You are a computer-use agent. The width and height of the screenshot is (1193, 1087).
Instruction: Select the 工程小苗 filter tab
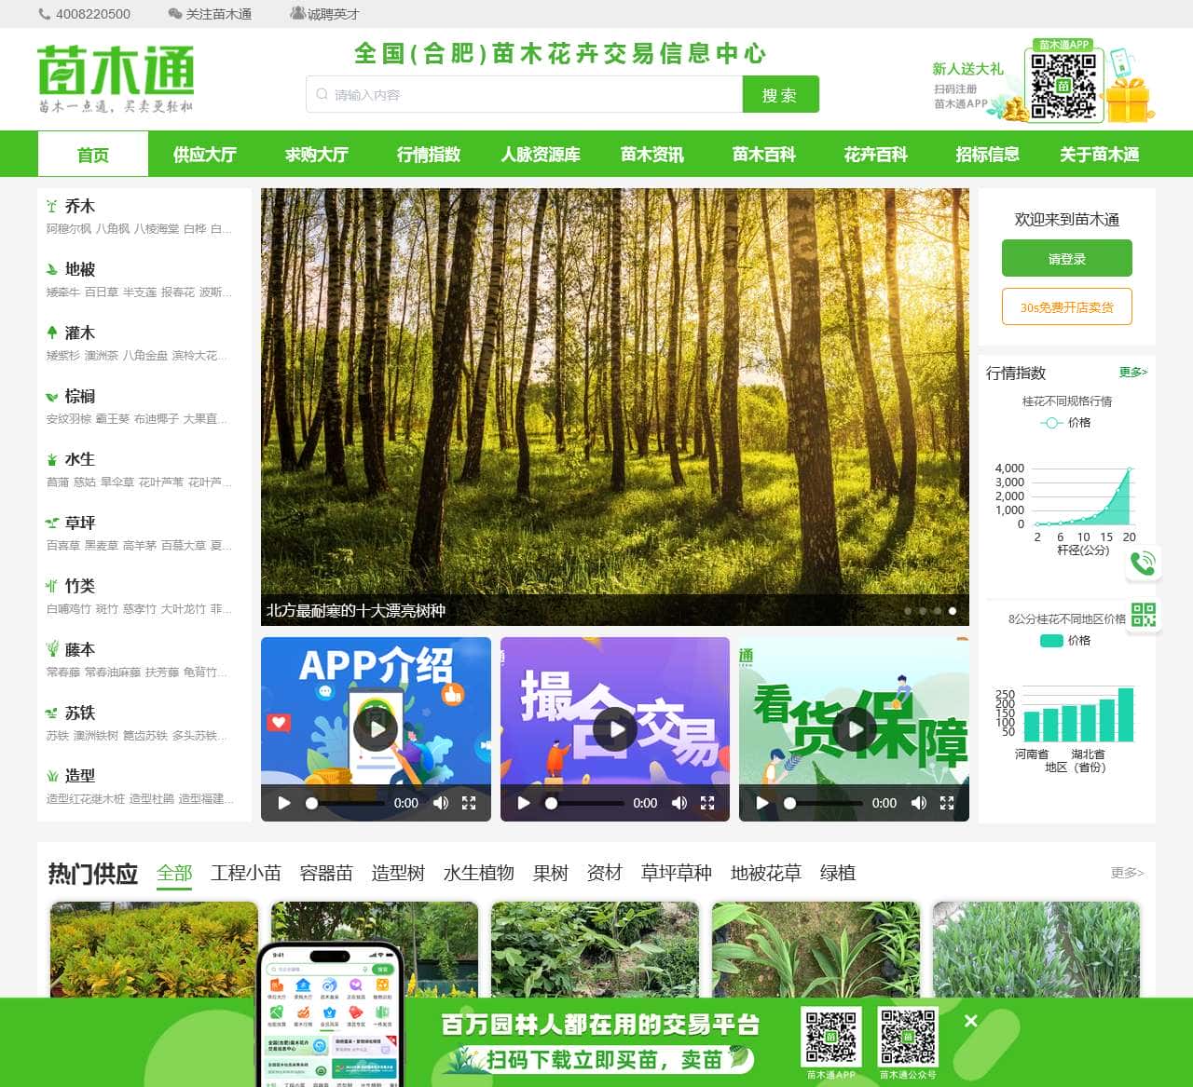pos(246,873)
